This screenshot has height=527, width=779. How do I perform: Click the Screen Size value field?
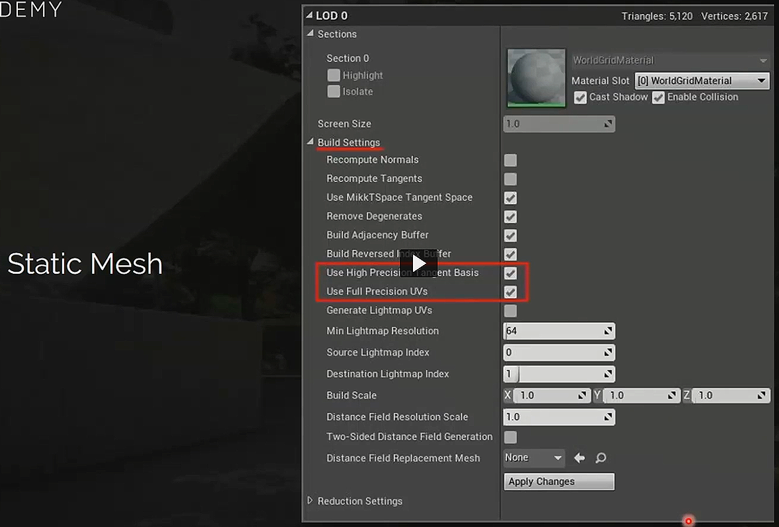coord(559,124)
